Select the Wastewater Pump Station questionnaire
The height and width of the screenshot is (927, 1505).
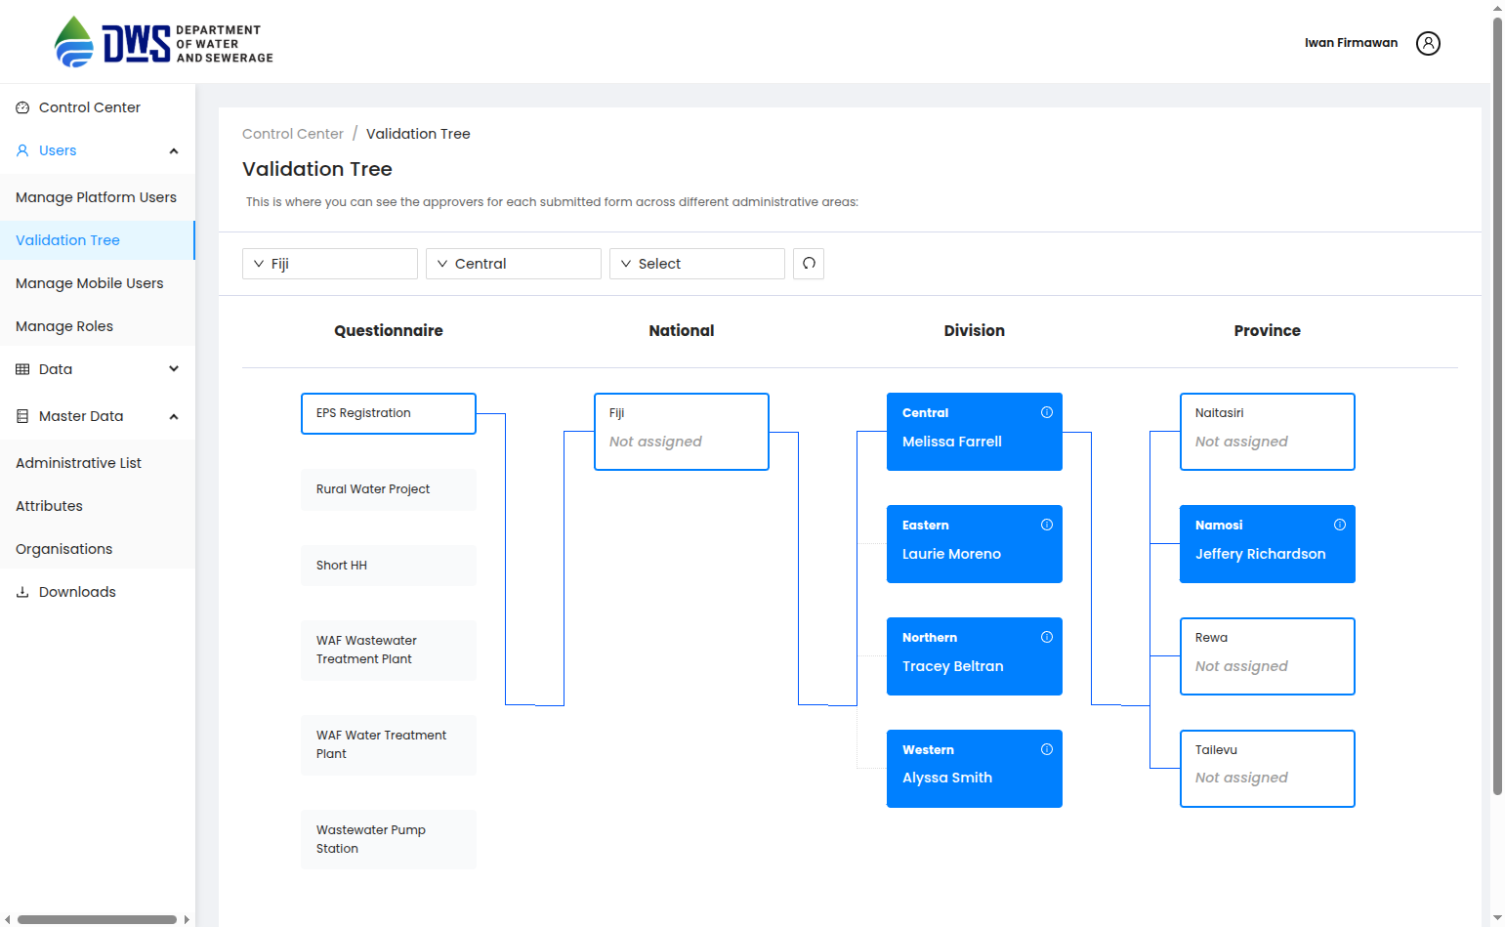pos(389,840)
